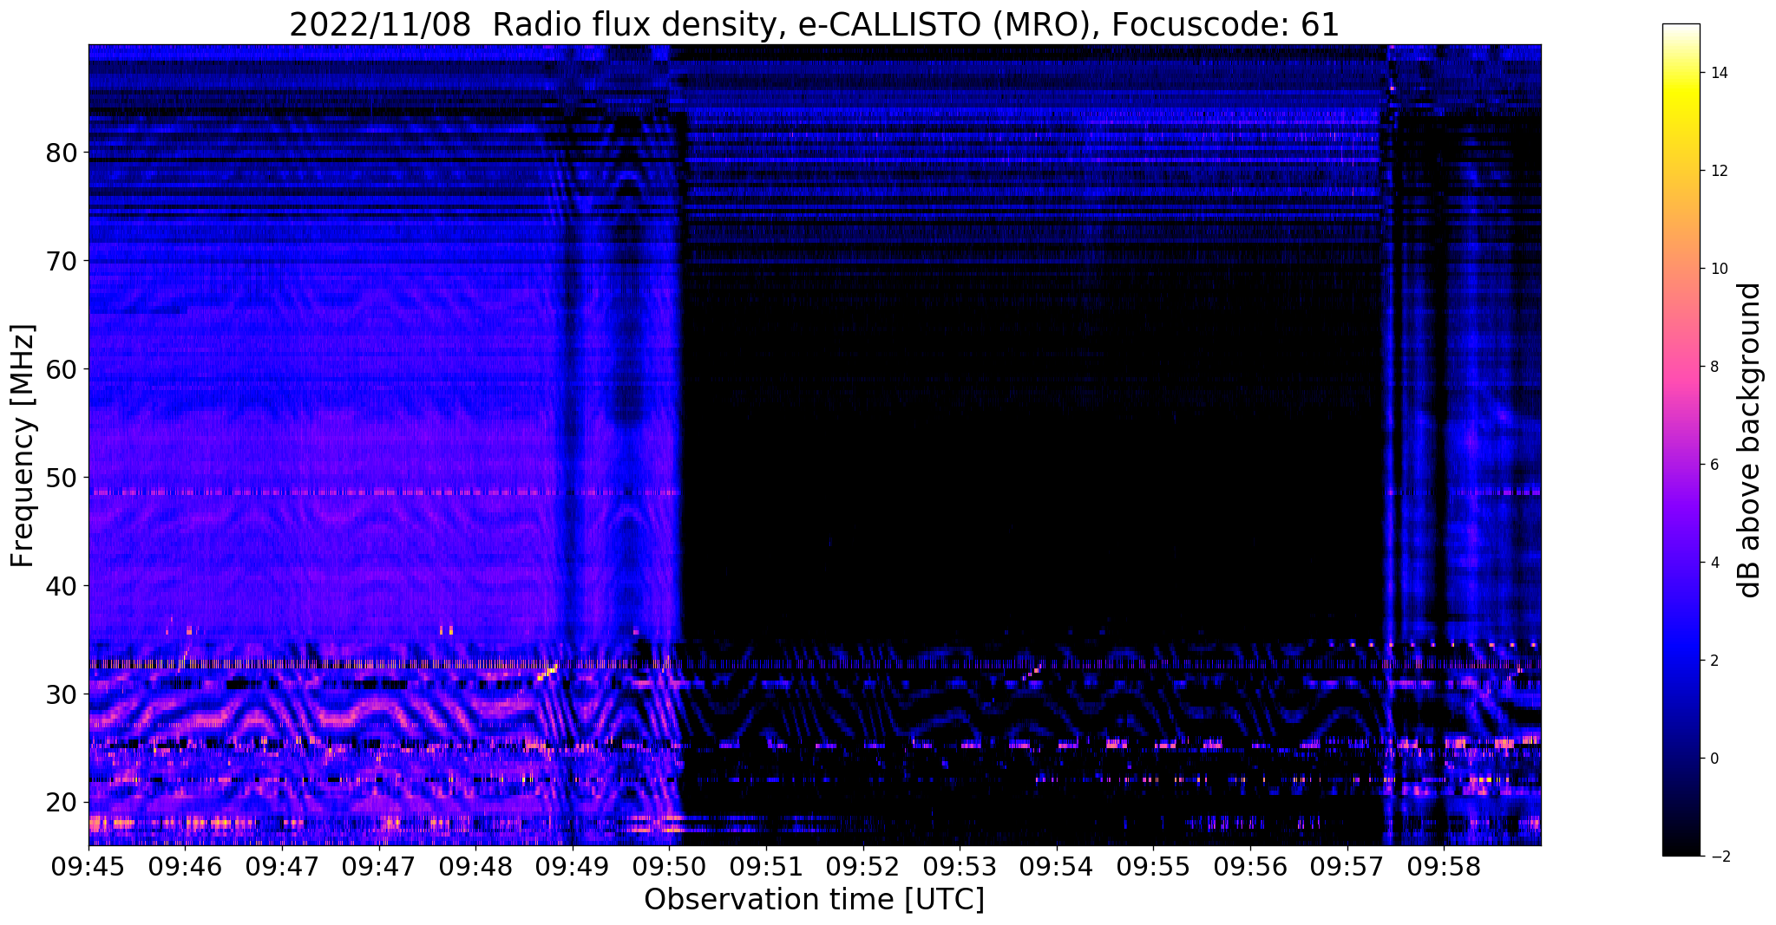Viewport: 1776px width, 925px height.
Task: Click the colorbar tick label 0
Action: coord(1714,759)
